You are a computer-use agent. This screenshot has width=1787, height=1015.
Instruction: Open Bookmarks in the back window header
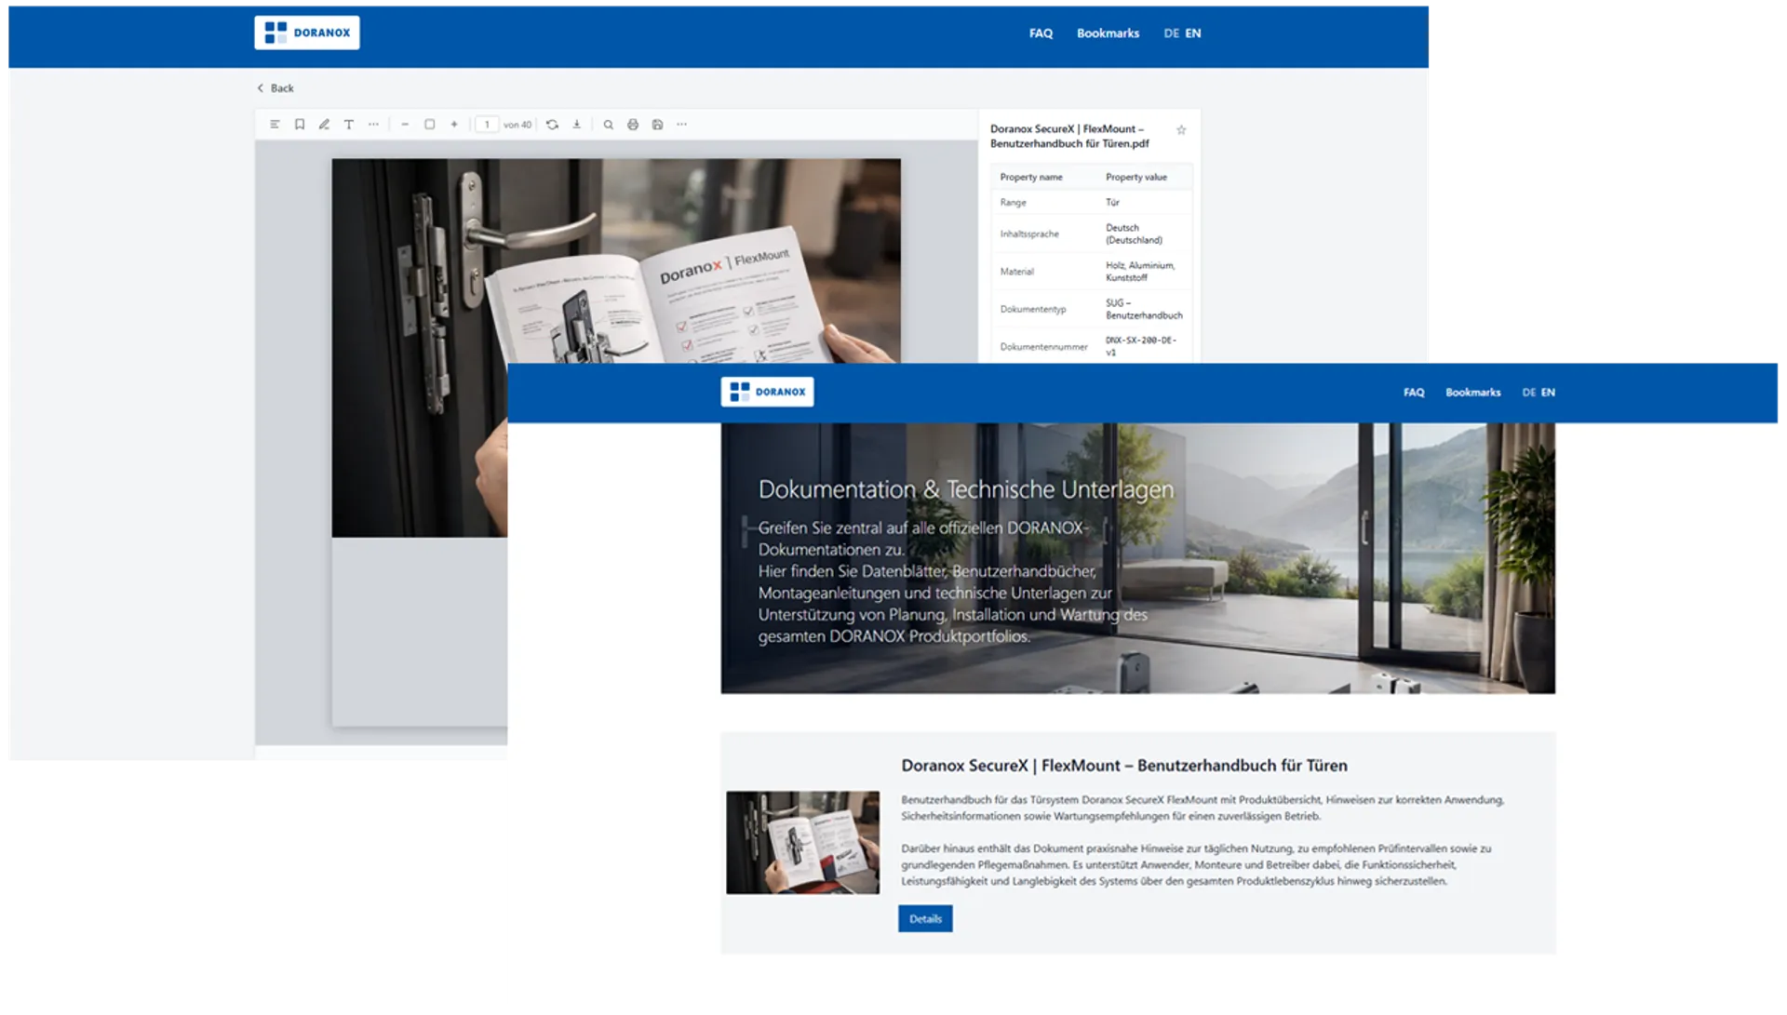[1108, 33]
